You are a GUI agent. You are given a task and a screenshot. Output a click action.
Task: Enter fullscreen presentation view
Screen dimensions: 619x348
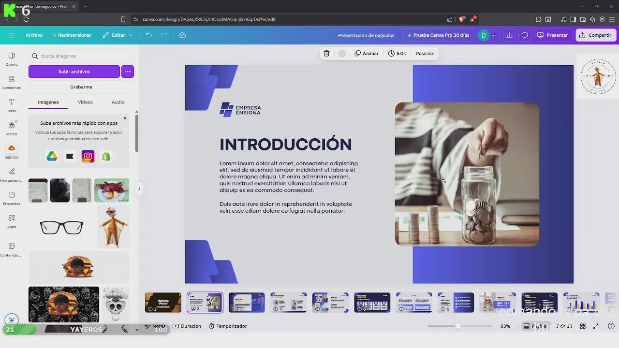pos(596,326)
